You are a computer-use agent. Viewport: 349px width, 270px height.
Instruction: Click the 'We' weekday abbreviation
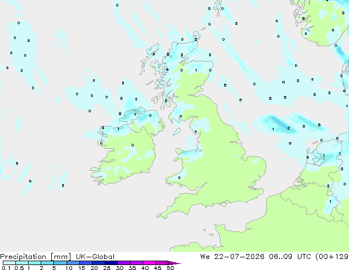tap(205, 257)
